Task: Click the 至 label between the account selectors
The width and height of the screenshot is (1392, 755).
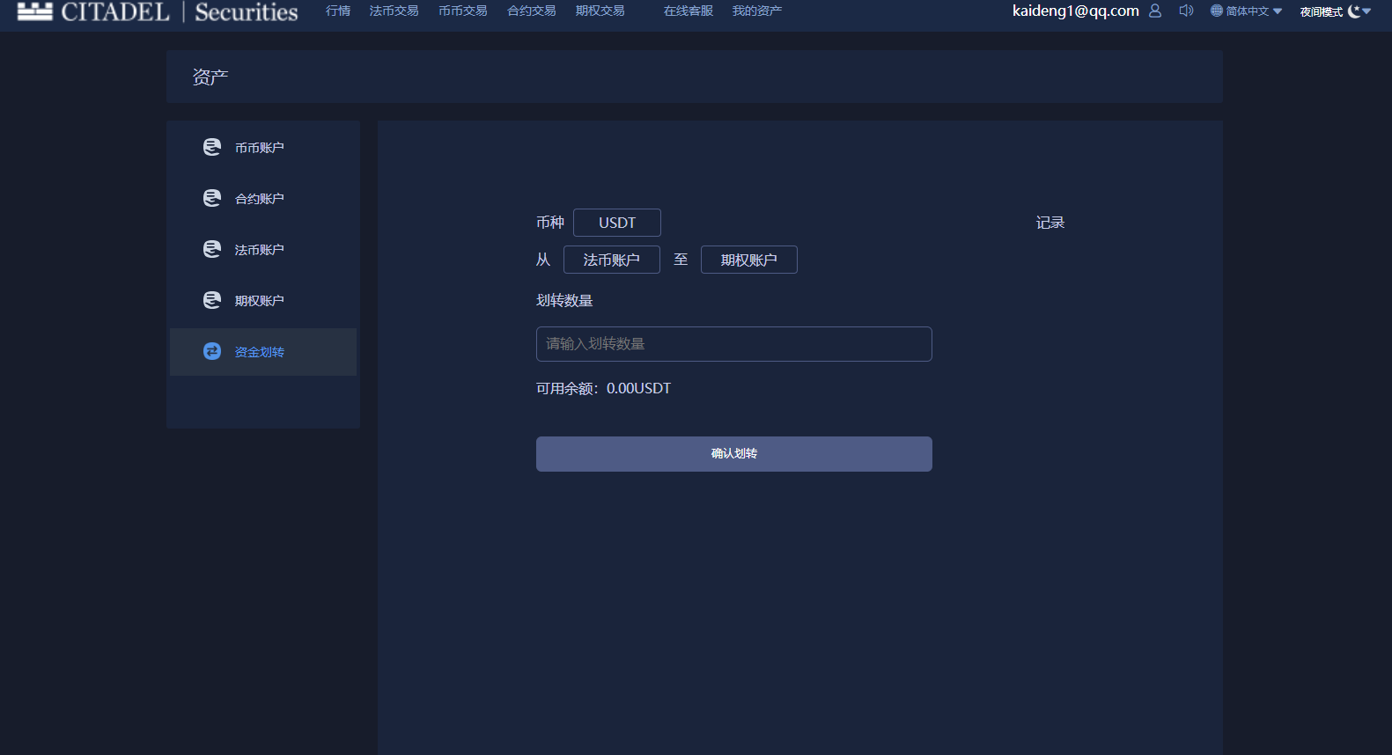Action: pyautogui.click(x=681, y=260)
